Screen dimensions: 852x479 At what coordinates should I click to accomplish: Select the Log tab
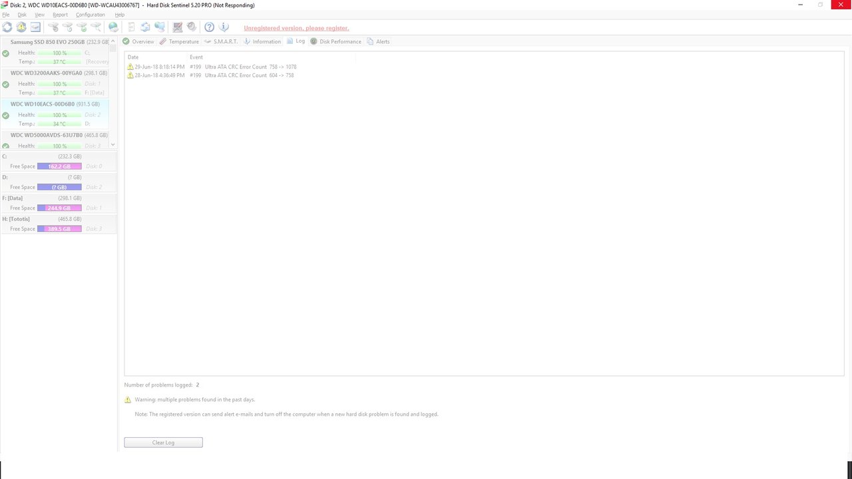click(296, 41)
